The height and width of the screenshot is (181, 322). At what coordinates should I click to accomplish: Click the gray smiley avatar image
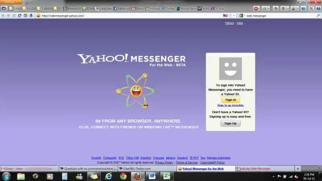pos(230,68)
